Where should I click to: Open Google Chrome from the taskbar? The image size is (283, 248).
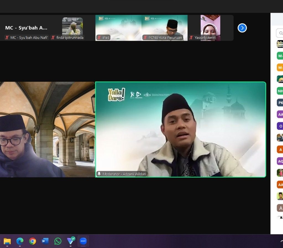pos(33,241)
